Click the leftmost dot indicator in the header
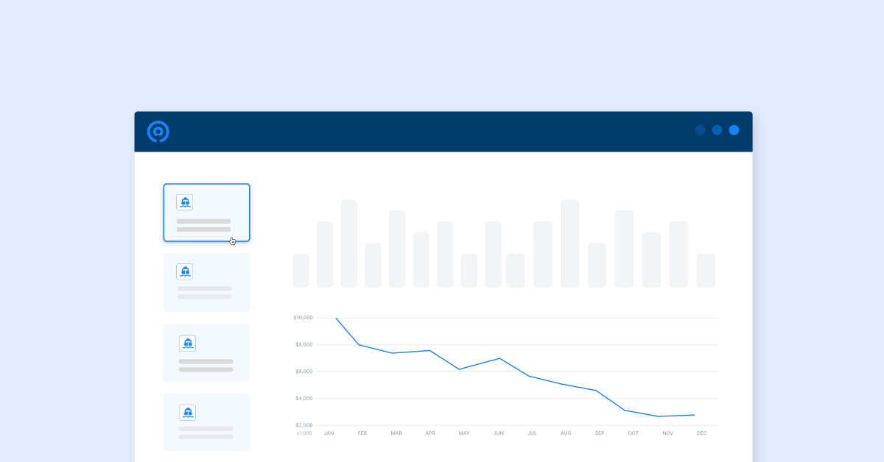 coord(700,130)
